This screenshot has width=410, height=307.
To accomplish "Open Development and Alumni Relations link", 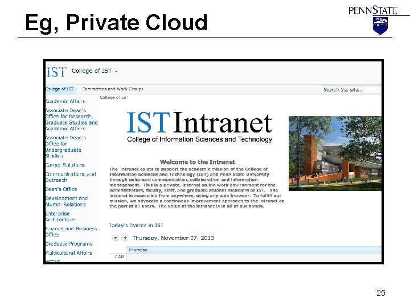I will click(x=67, y=201).
